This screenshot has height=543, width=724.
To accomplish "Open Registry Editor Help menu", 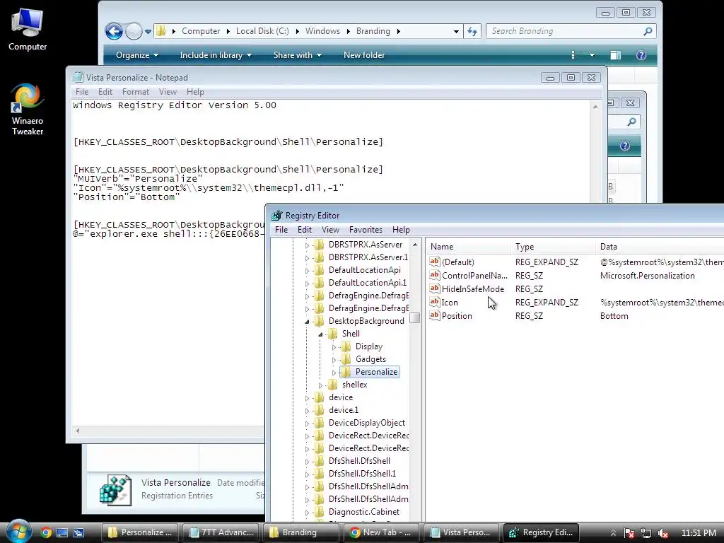I will pyautogui.click(x=401, y=230).
